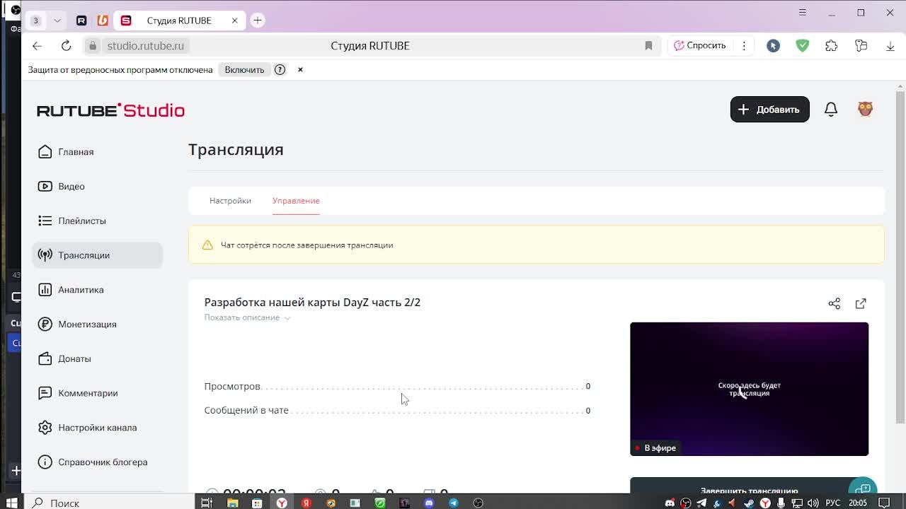Click the volume icon in system tray
The width and height of the screenshot is (906, 509).
point(813,503)
